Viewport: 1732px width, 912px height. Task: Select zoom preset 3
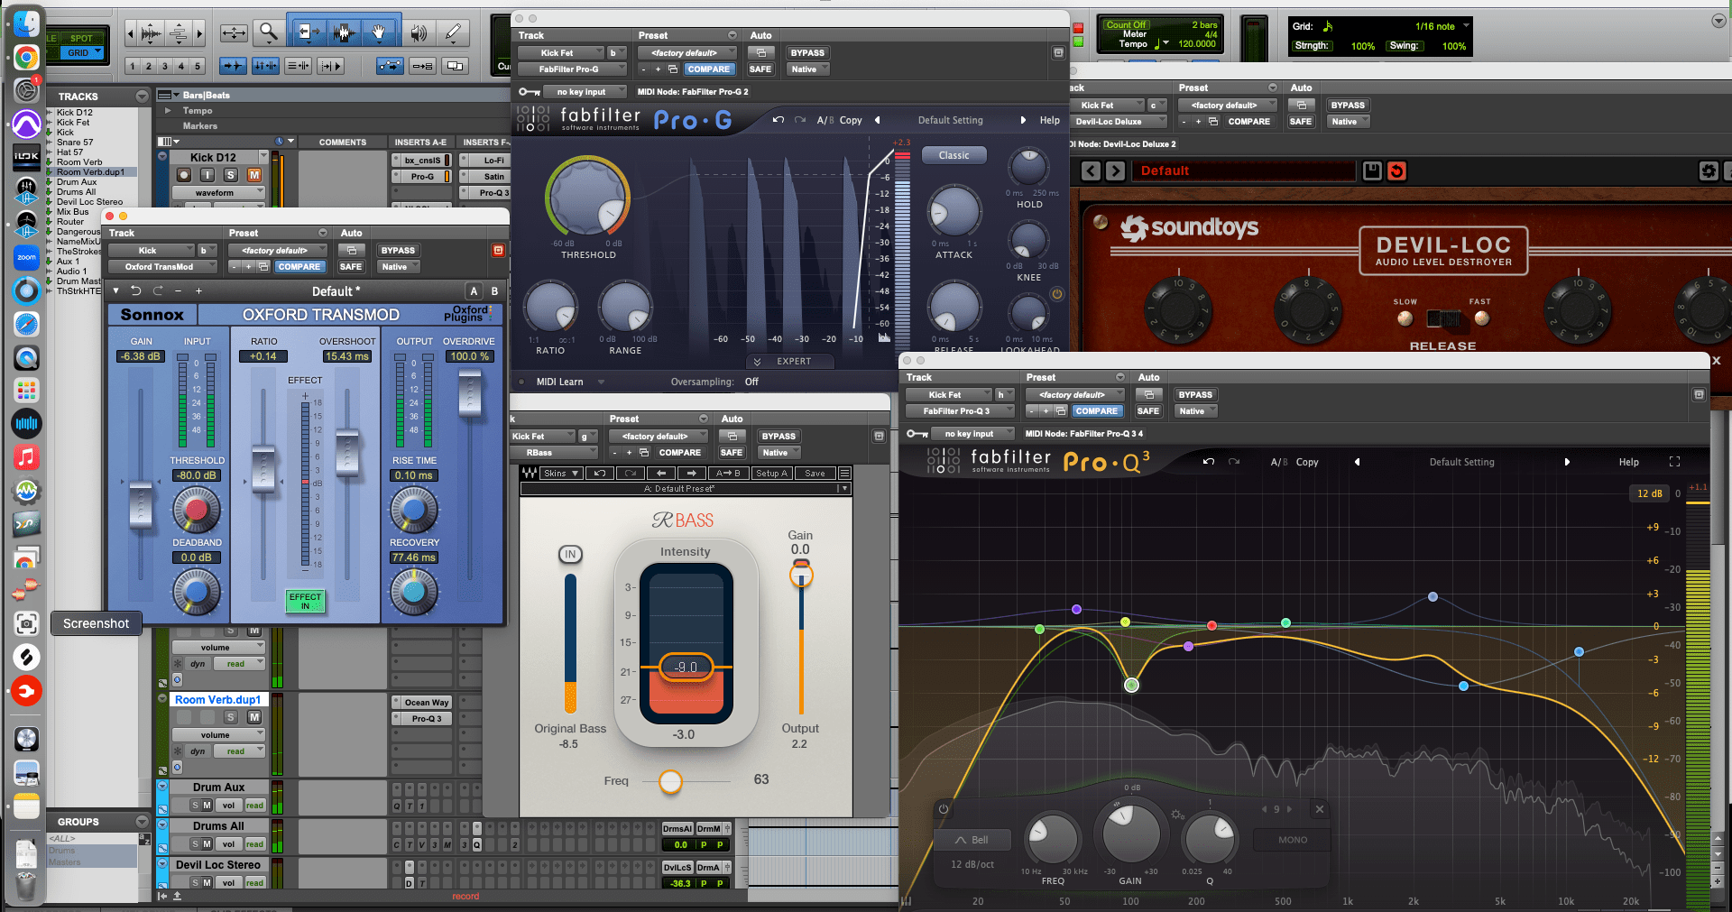(x=164, y=66)
